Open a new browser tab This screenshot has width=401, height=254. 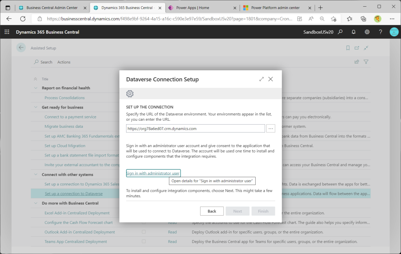(x=320, y=8)
